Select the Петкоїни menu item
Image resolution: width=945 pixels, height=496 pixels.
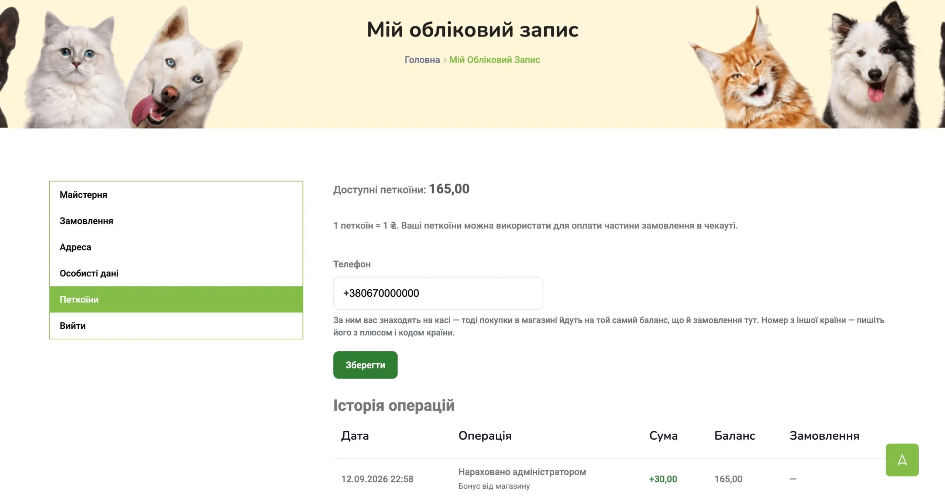176,299
